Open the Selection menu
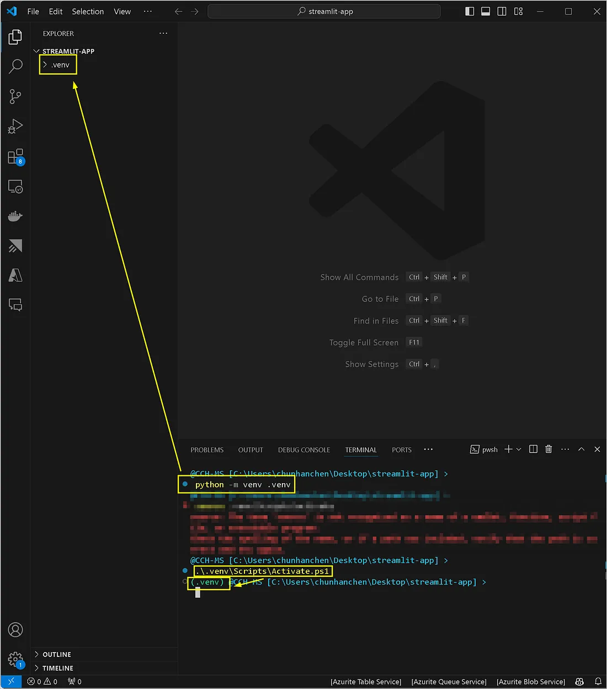This screenshot has width=607, height=689. pyautogui.click(x=88, y=12)
